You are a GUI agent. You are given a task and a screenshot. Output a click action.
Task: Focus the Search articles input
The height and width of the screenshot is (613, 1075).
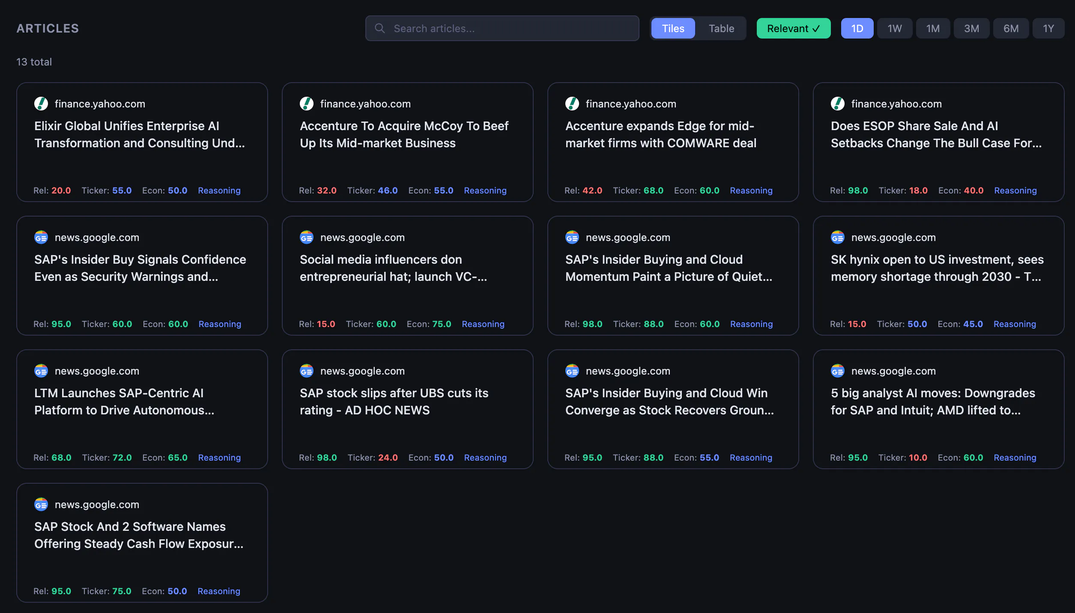click(502, 28)
